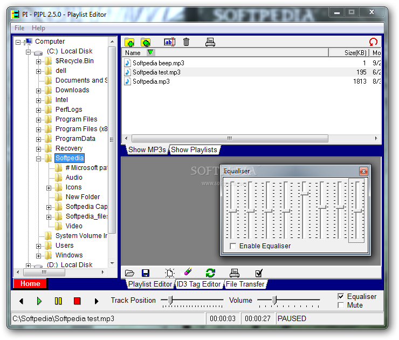This screenshot has width=399, height=340.
Task: Select the Recovery folder in the tree
Action: (69, 148)
